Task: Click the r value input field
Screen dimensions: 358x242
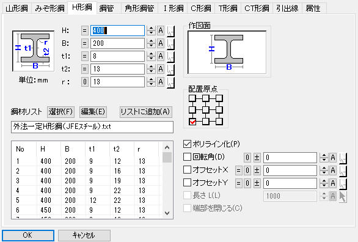Action: tap(117, 82)
